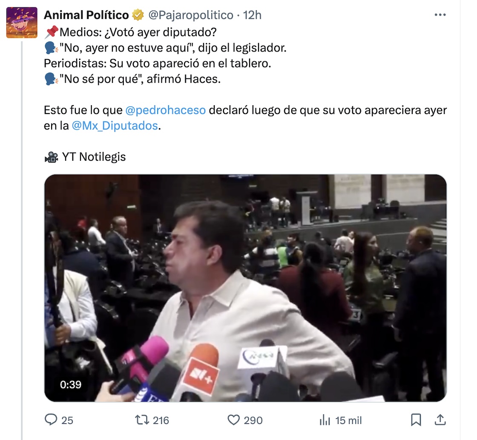
Task: Open the share upload icon
Action: [440, 420]
